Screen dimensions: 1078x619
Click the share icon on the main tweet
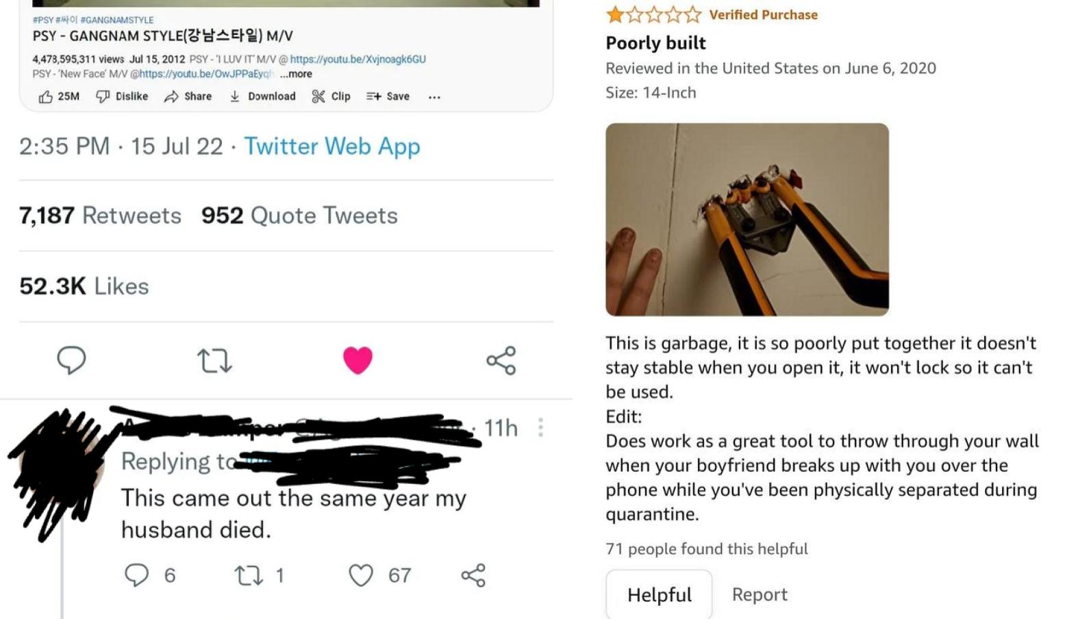pyautogui.click(x=501, y=359)
